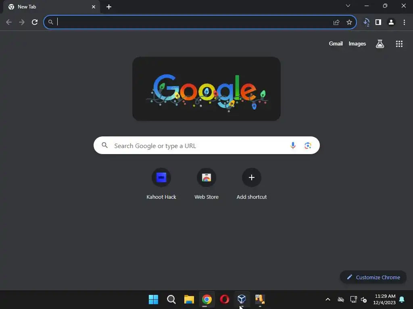Open a new tab with the plus button
The width and height of the screenshot is (413, 309).
coord(109,7)
